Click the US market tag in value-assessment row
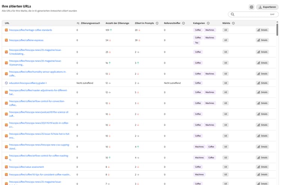The height and width of the screenshot is (185, 281). click(x=226, y=167)
